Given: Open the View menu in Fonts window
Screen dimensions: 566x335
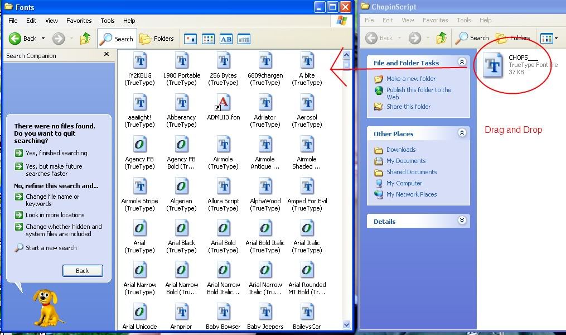Looking at the screenshot, I should point(51,21).
